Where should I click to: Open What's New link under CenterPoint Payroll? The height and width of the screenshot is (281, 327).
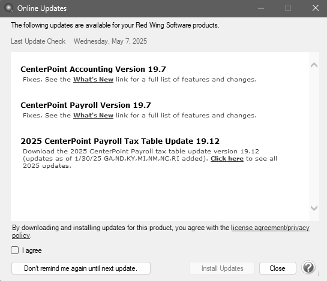click(x=93, y=116)
